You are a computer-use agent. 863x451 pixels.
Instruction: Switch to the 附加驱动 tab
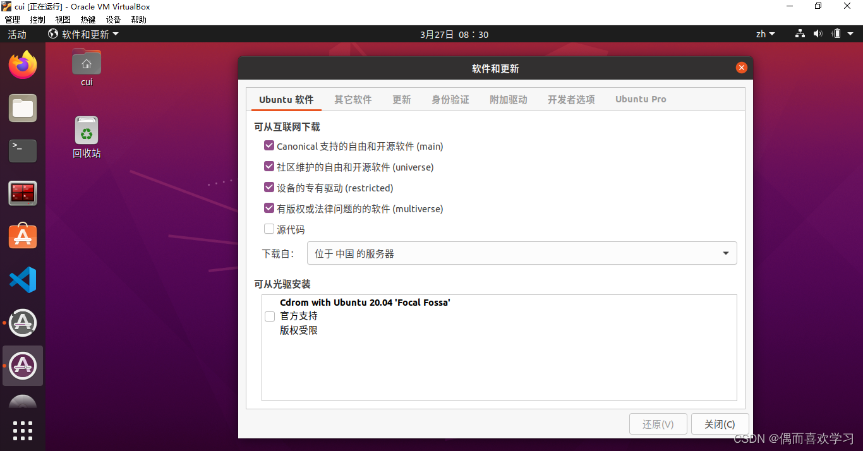tap(509, 99)
